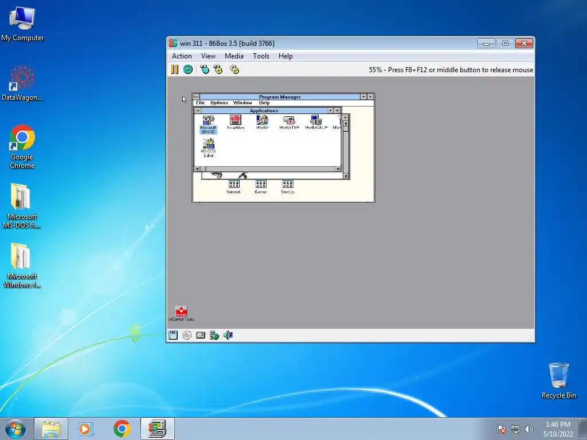Open Program Manager Help menu

(x=264, y=103)
